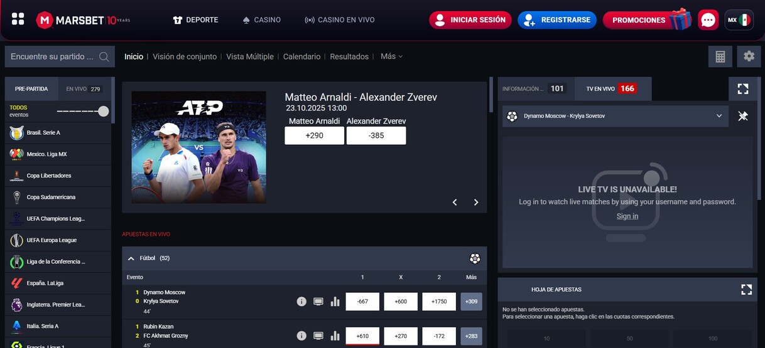Viewport: 765px width, 348px height.
Task: Open the Promociones button
Action: tap(647, 20)
